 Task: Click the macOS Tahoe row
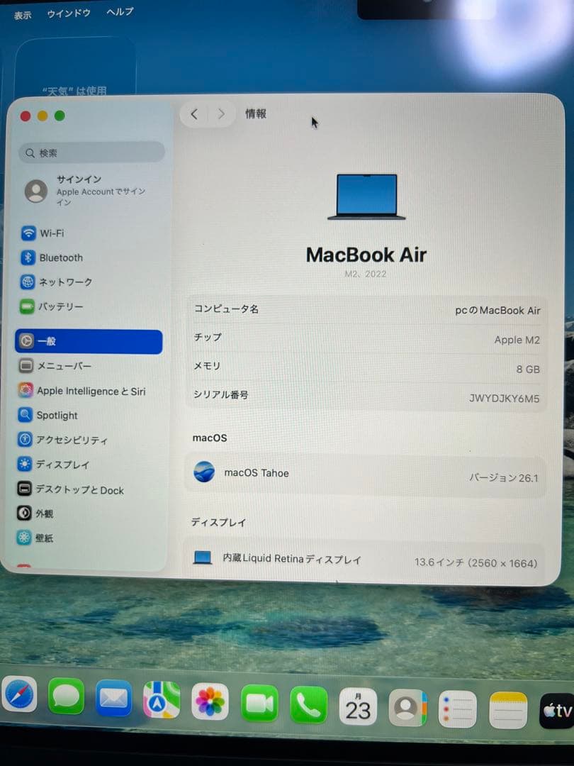coord(365,475)
